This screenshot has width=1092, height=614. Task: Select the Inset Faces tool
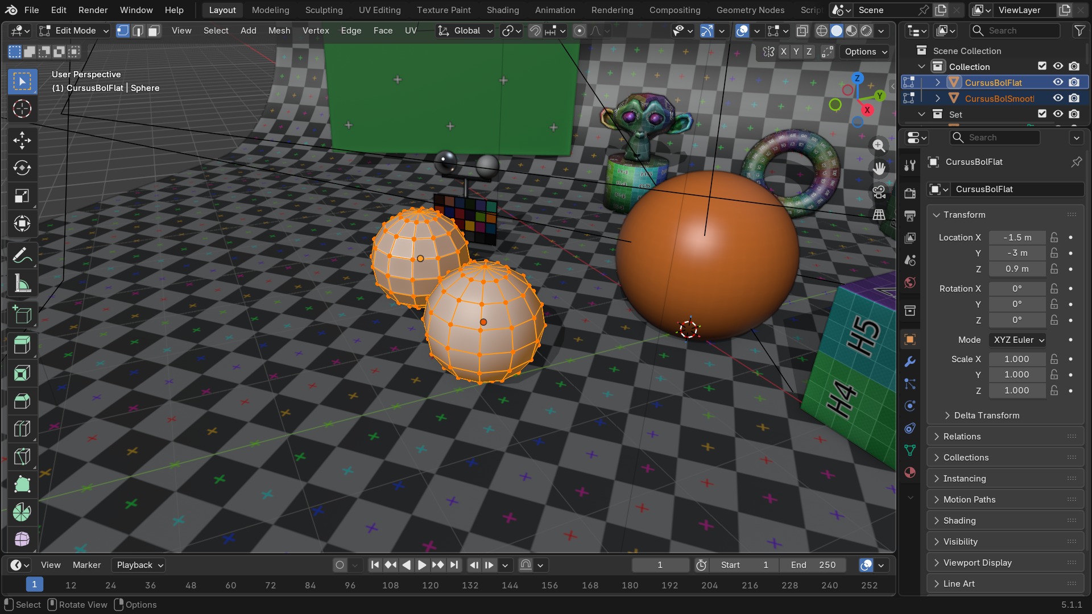22,373
